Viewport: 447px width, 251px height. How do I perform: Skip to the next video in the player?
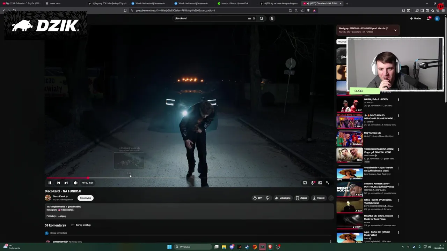tap(66, 183)
